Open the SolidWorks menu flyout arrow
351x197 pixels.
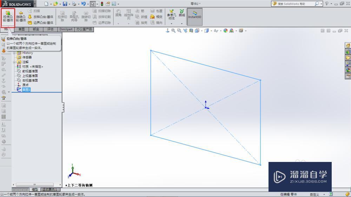35,4
